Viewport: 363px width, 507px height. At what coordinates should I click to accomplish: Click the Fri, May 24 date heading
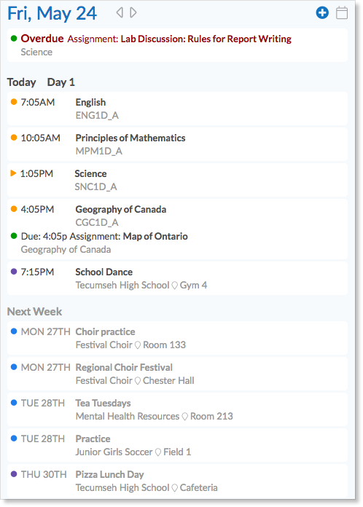52,14
